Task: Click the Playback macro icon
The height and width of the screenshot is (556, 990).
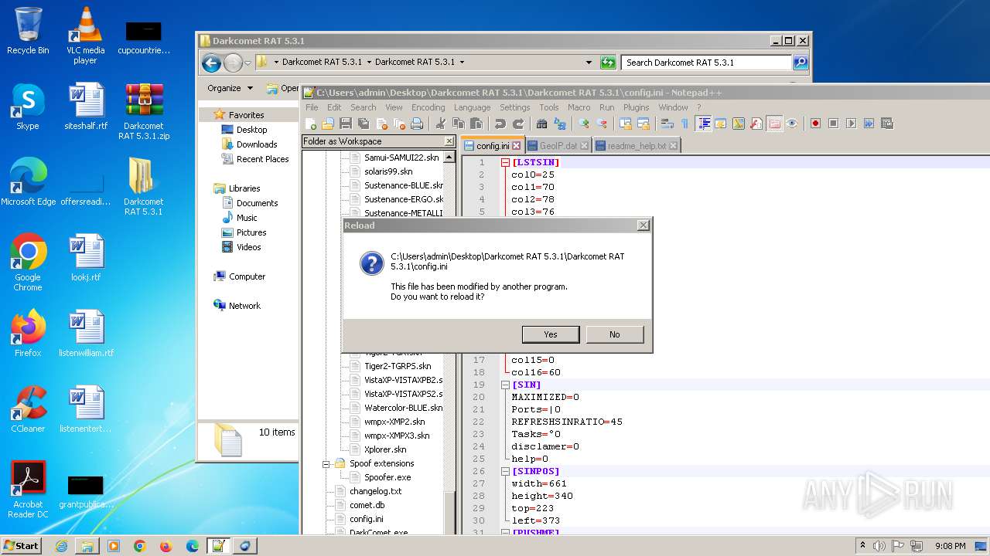Action: coord(851,124)
